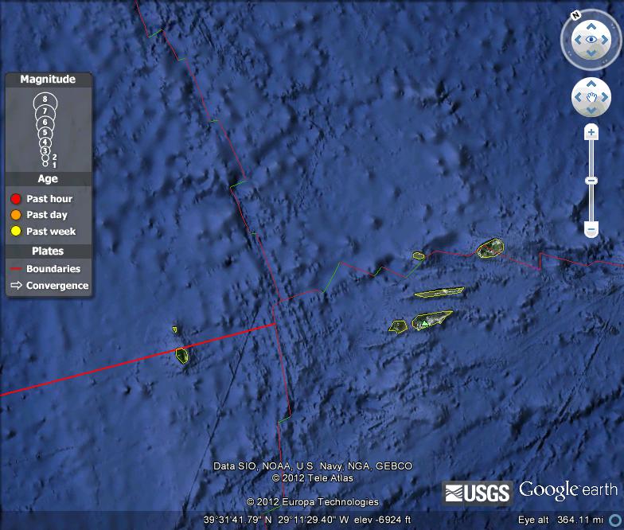The image size is (624, 530).
Task: Click the red Past hour legend dot
Action: [x=16, y=199]
